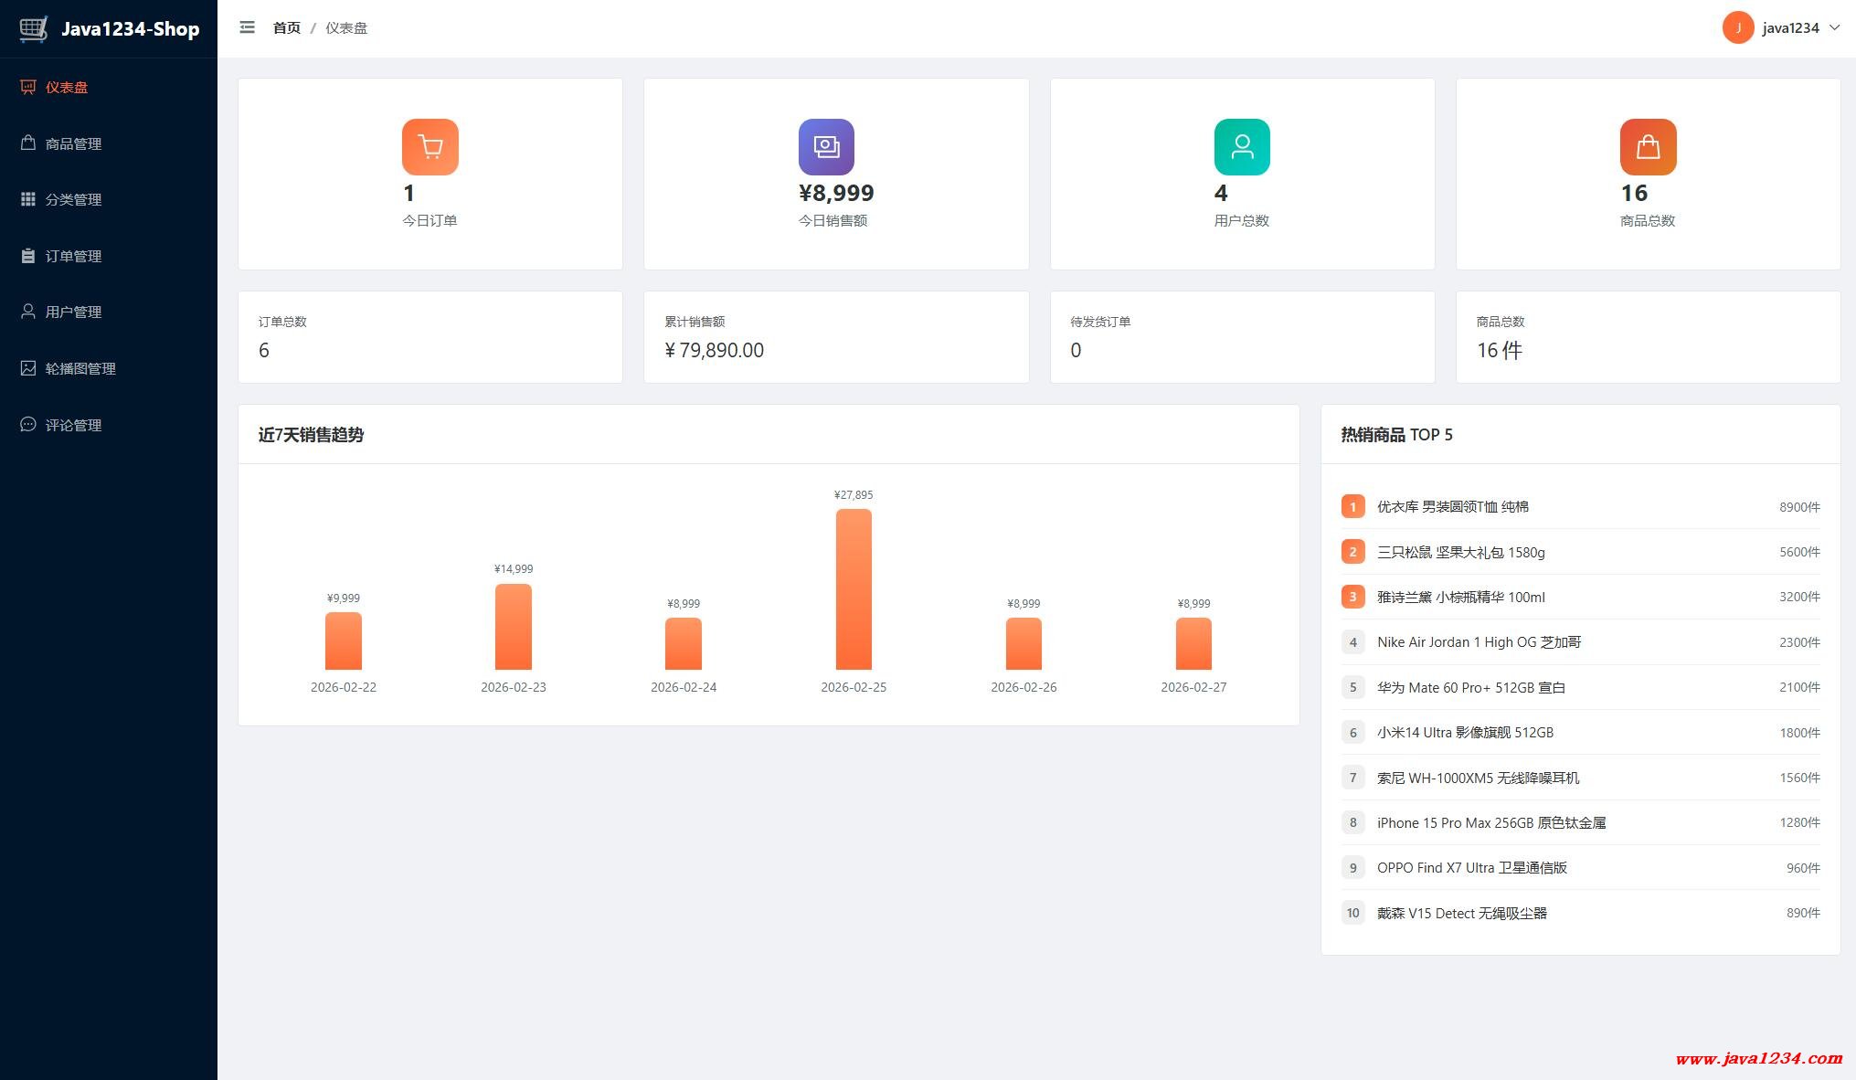This screenshot has width=1856, height=1080.
Task: Click the 首页 breadcrumb link
Action: tap(286, 28)
